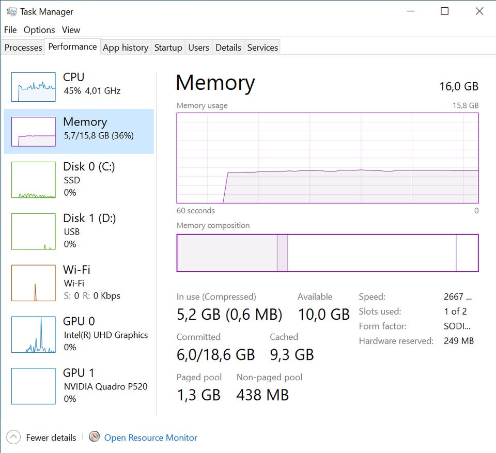Select the GPU 1 NVIDIA Quadro thumbnail
The width and height of the screenshot is (496, 453).
34,386
